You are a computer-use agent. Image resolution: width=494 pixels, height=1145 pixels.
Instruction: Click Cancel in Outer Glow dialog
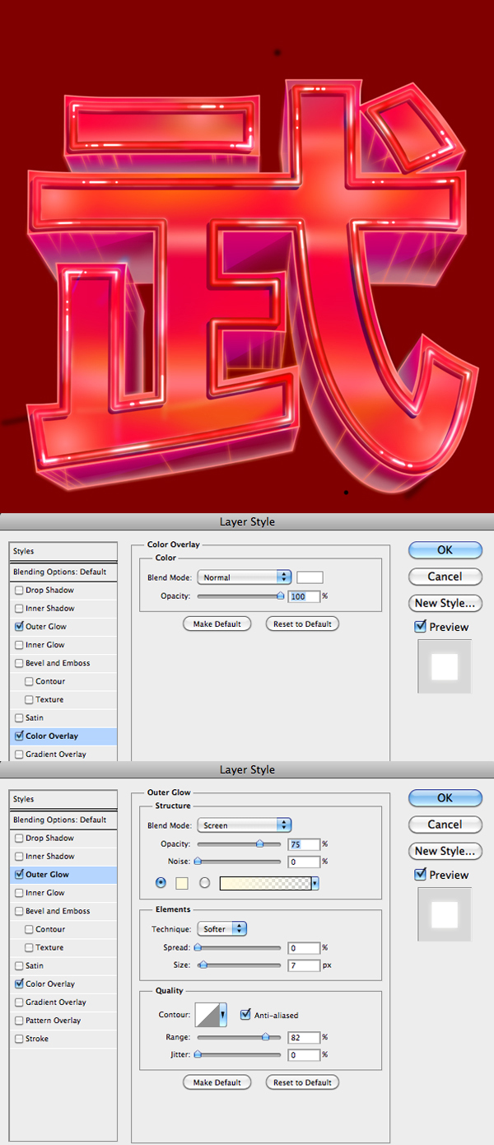(x=445, y=825)
